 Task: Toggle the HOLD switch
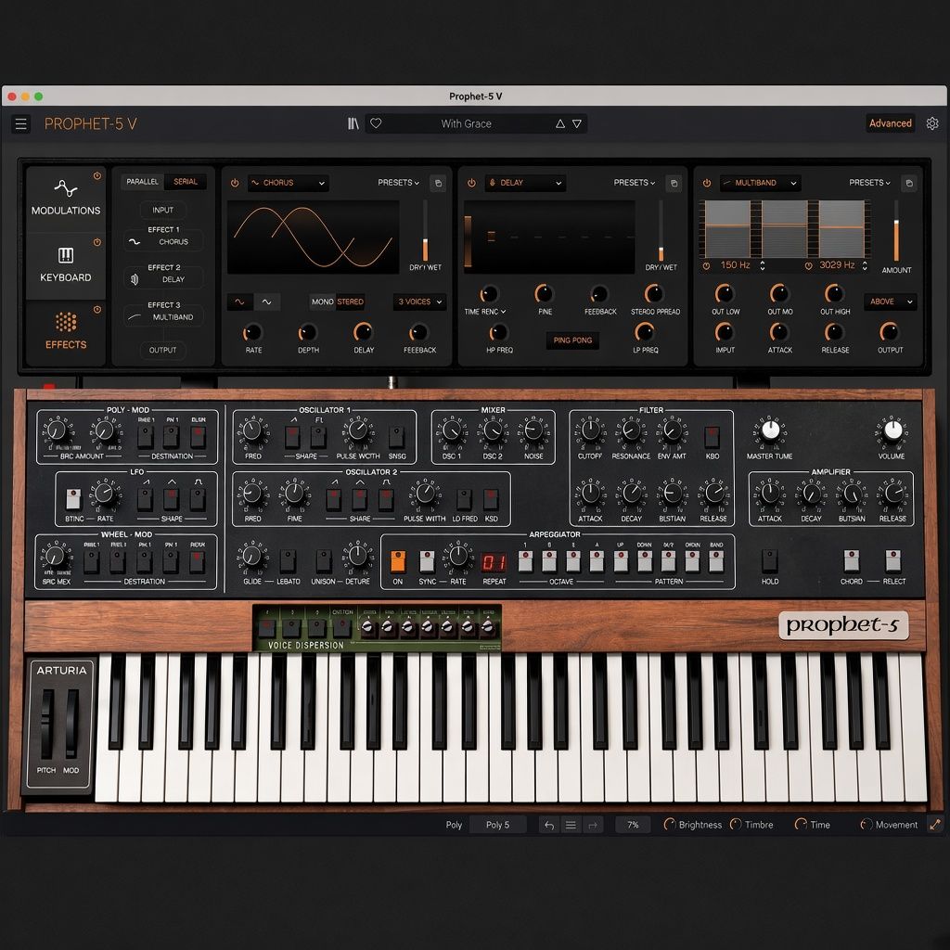pyautogui.click(x=769, y=561)
